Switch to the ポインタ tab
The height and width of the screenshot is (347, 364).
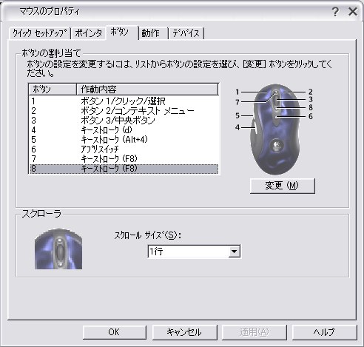point(89,33)
